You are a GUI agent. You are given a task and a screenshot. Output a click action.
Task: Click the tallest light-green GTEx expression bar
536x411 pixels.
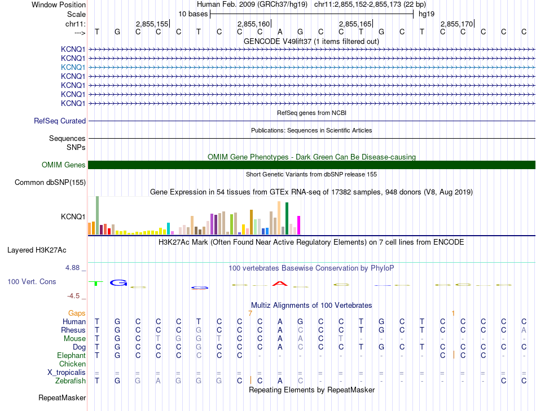click(97, 215)
